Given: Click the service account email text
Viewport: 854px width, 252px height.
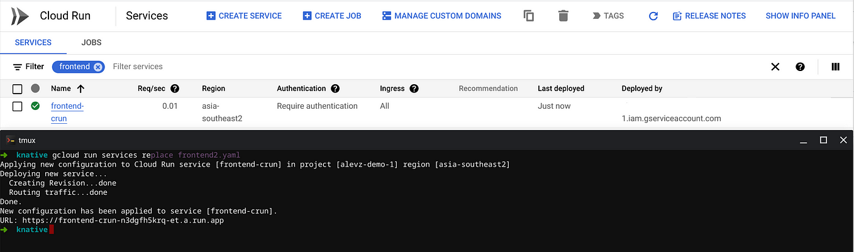Looking at the screenshot, I should (671, 118).
